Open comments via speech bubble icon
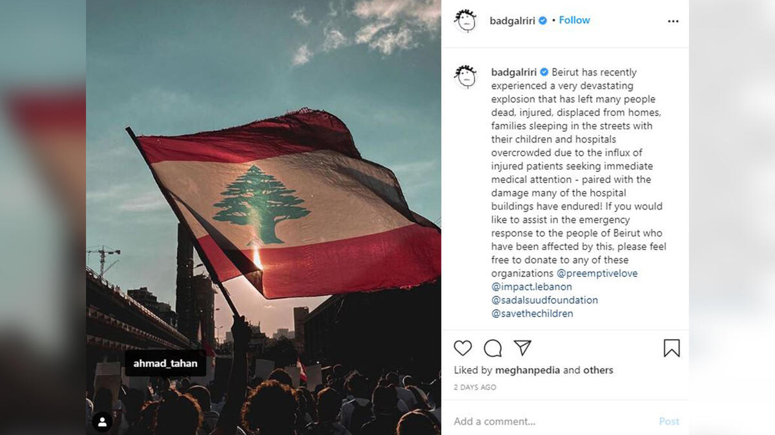The width and height of the screenshot is (775, 435). 492,349
